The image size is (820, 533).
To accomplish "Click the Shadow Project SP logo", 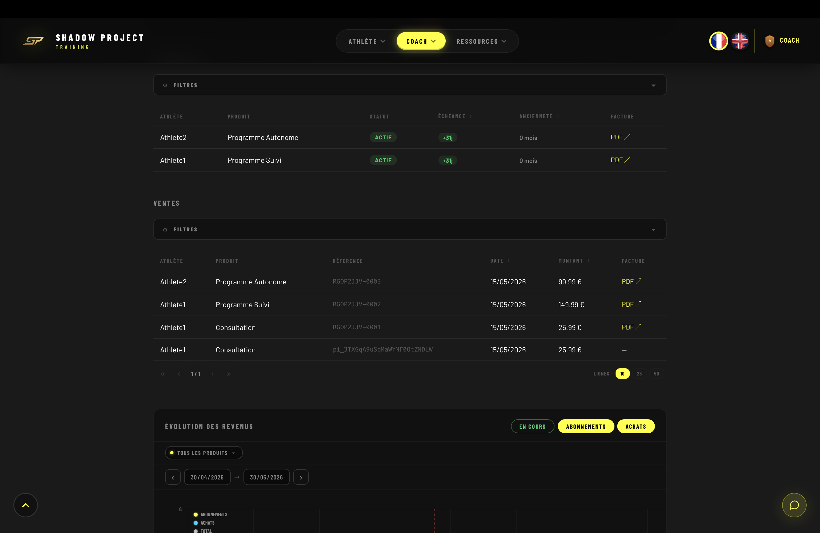I will [x=33, y=41].
